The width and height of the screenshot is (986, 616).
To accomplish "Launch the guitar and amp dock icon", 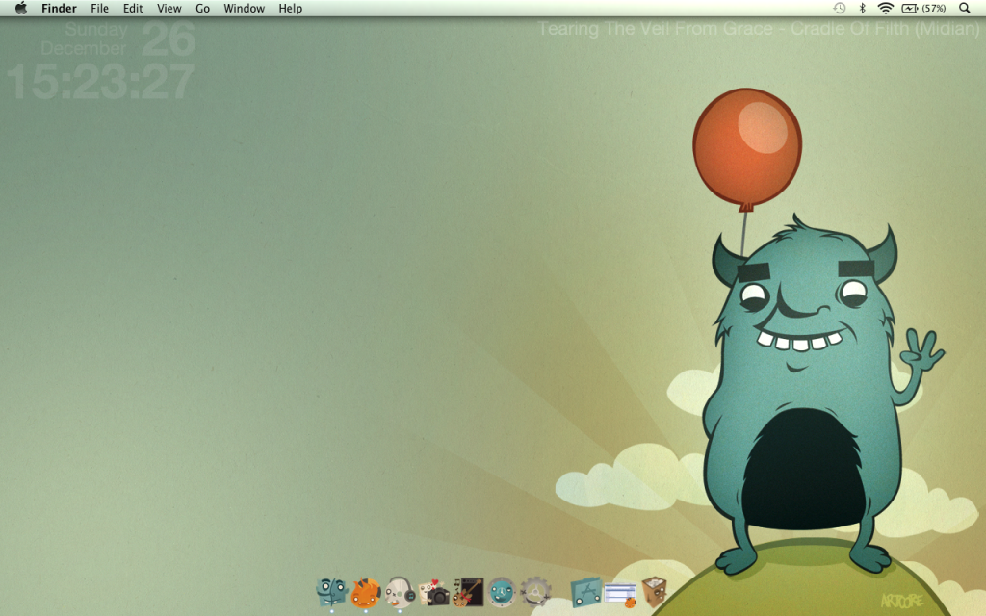I will click(x=468, y=592).
